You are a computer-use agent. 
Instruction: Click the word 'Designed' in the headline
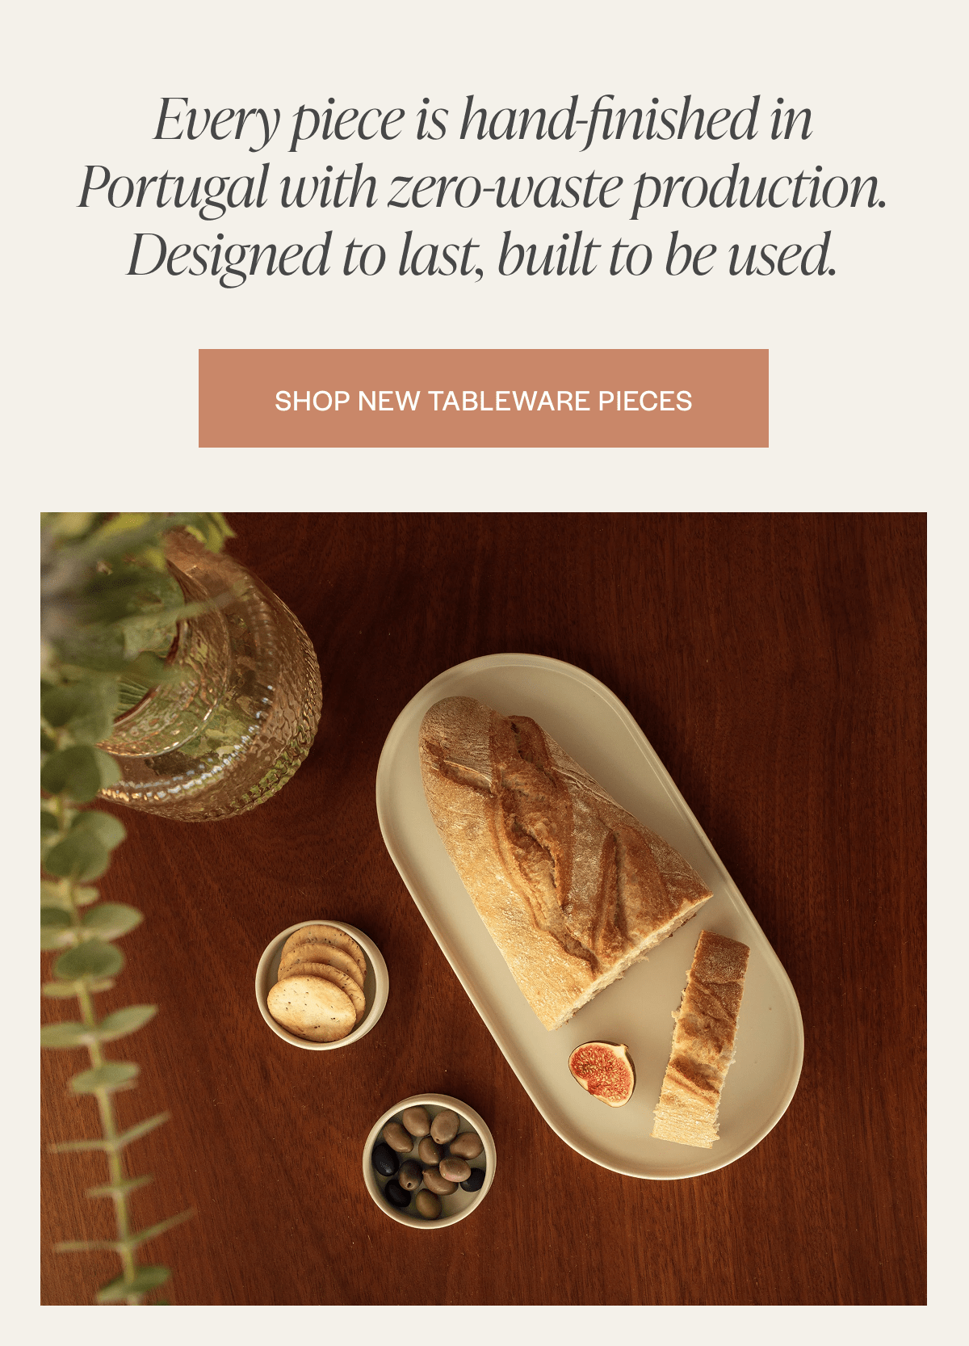point(229,257)
